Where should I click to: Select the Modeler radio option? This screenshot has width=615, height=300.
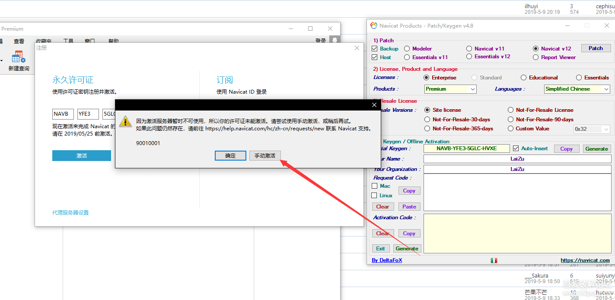coord(407,49)
